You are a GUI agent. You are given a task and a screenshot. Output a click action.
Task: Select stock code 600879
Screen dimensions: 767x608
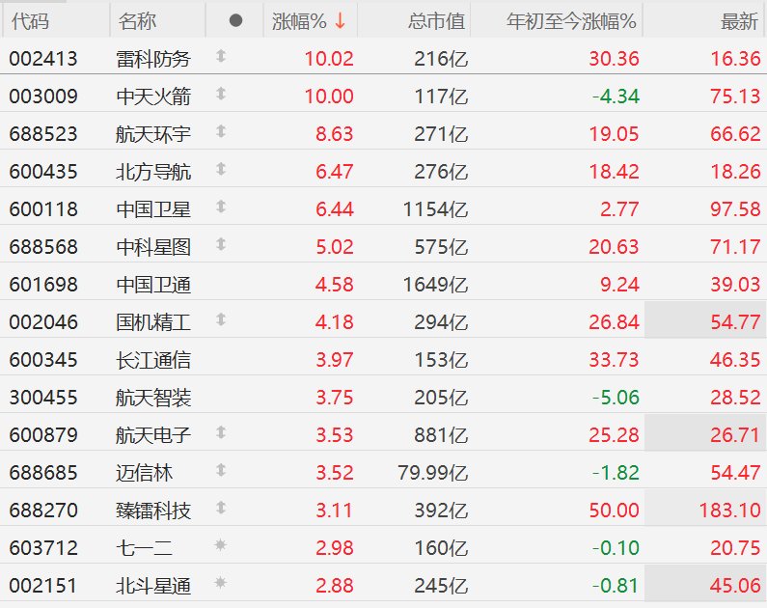(x=43, y=435)
